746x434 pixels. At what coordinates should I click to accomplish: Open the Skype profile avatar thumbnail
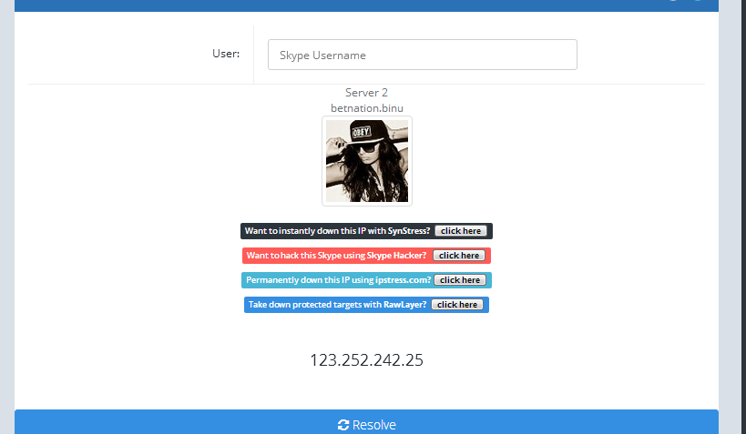367,161
